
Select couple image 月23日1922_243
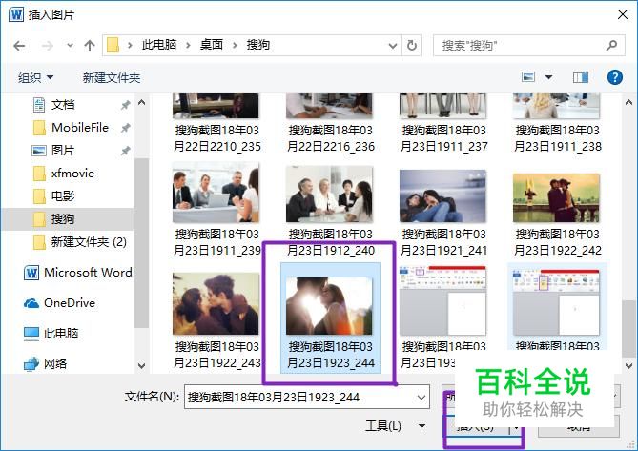point(216,321)
